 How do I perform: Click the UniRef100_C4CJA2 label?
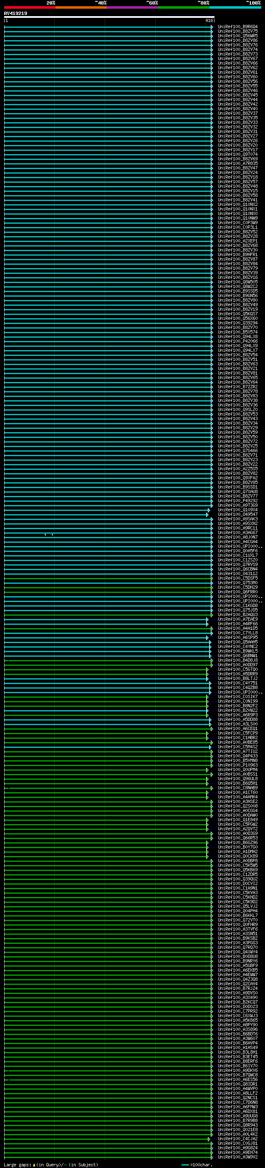click(238, 1139)
